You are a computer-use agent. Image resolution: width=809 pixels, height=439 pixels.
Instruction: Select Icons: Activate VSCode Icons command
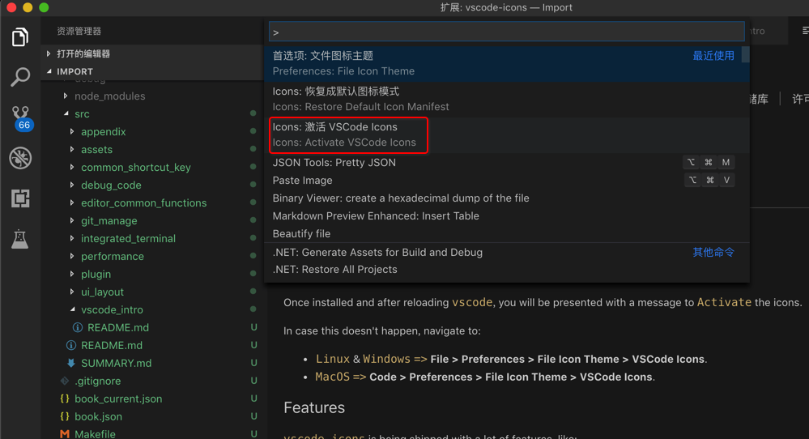(x=507, y=134)
